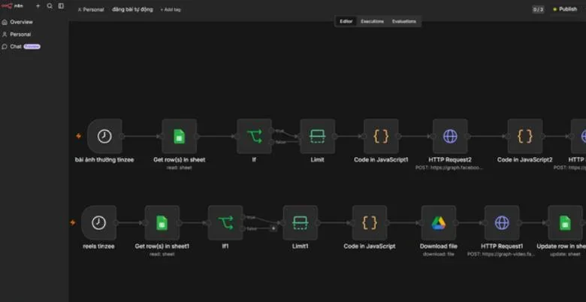Click the 0 / 2 counter badge

point(538,9)
